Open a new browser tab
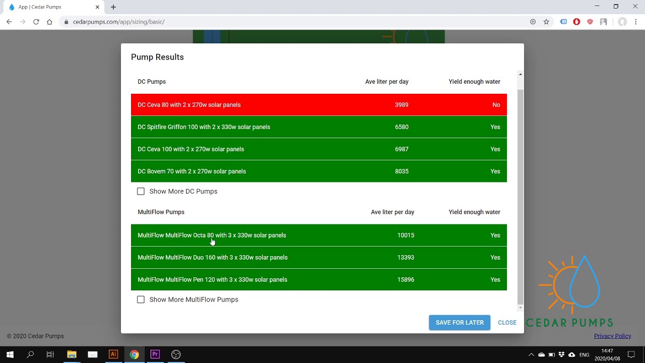This screenshot has width=645, height=363. [113, 7]
